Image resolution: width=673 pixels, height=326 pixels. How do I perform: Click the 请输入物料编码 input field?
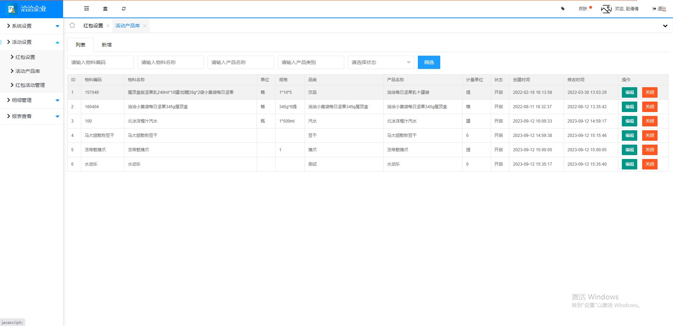101,62
